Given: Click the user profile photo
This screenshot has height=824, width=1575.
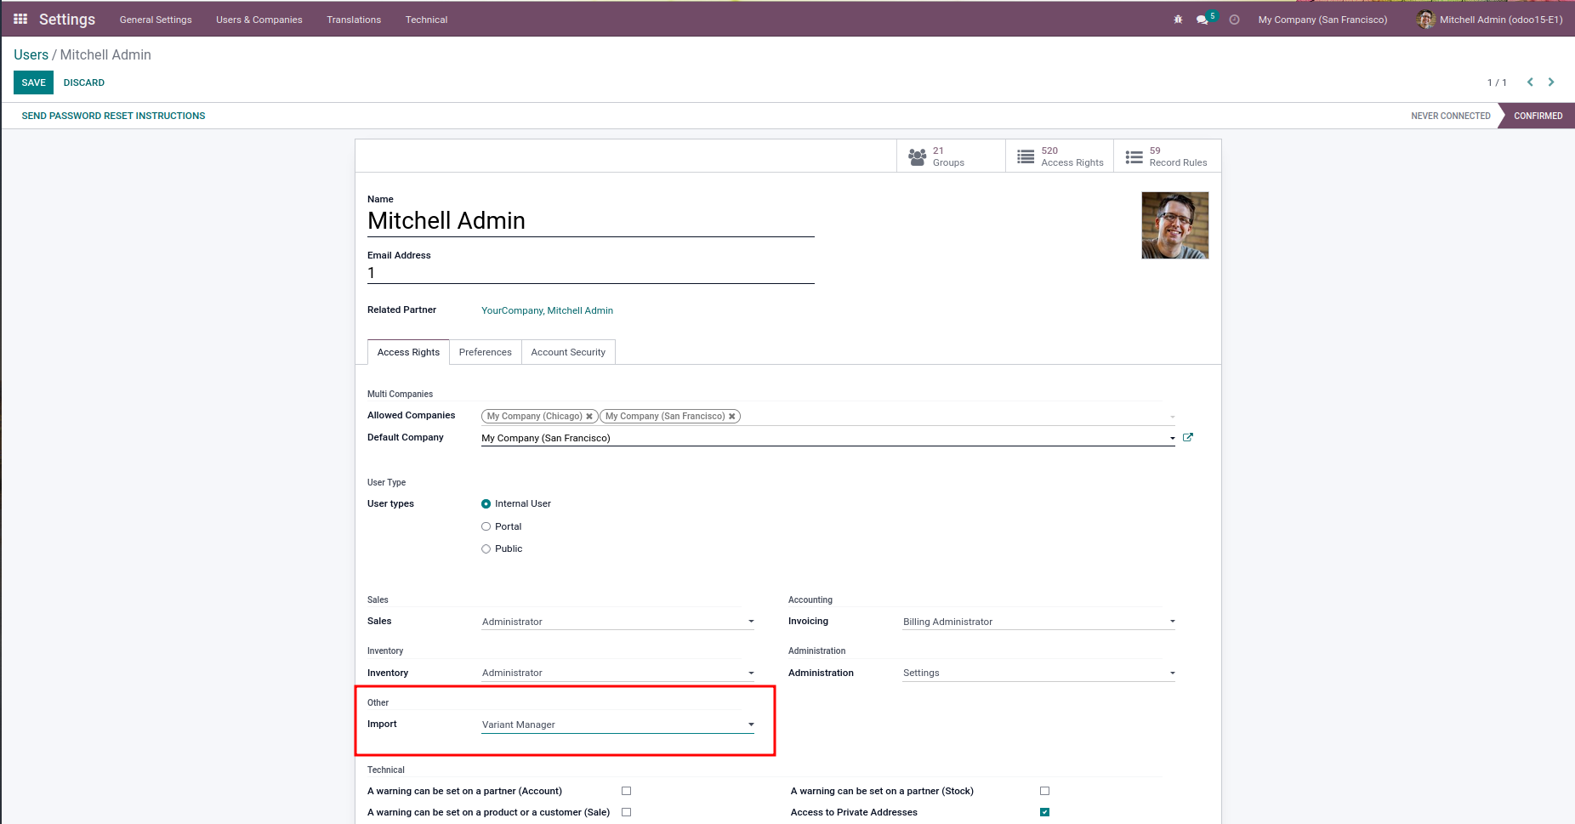Looking at the screenshot, I should tap(1174, 225).
